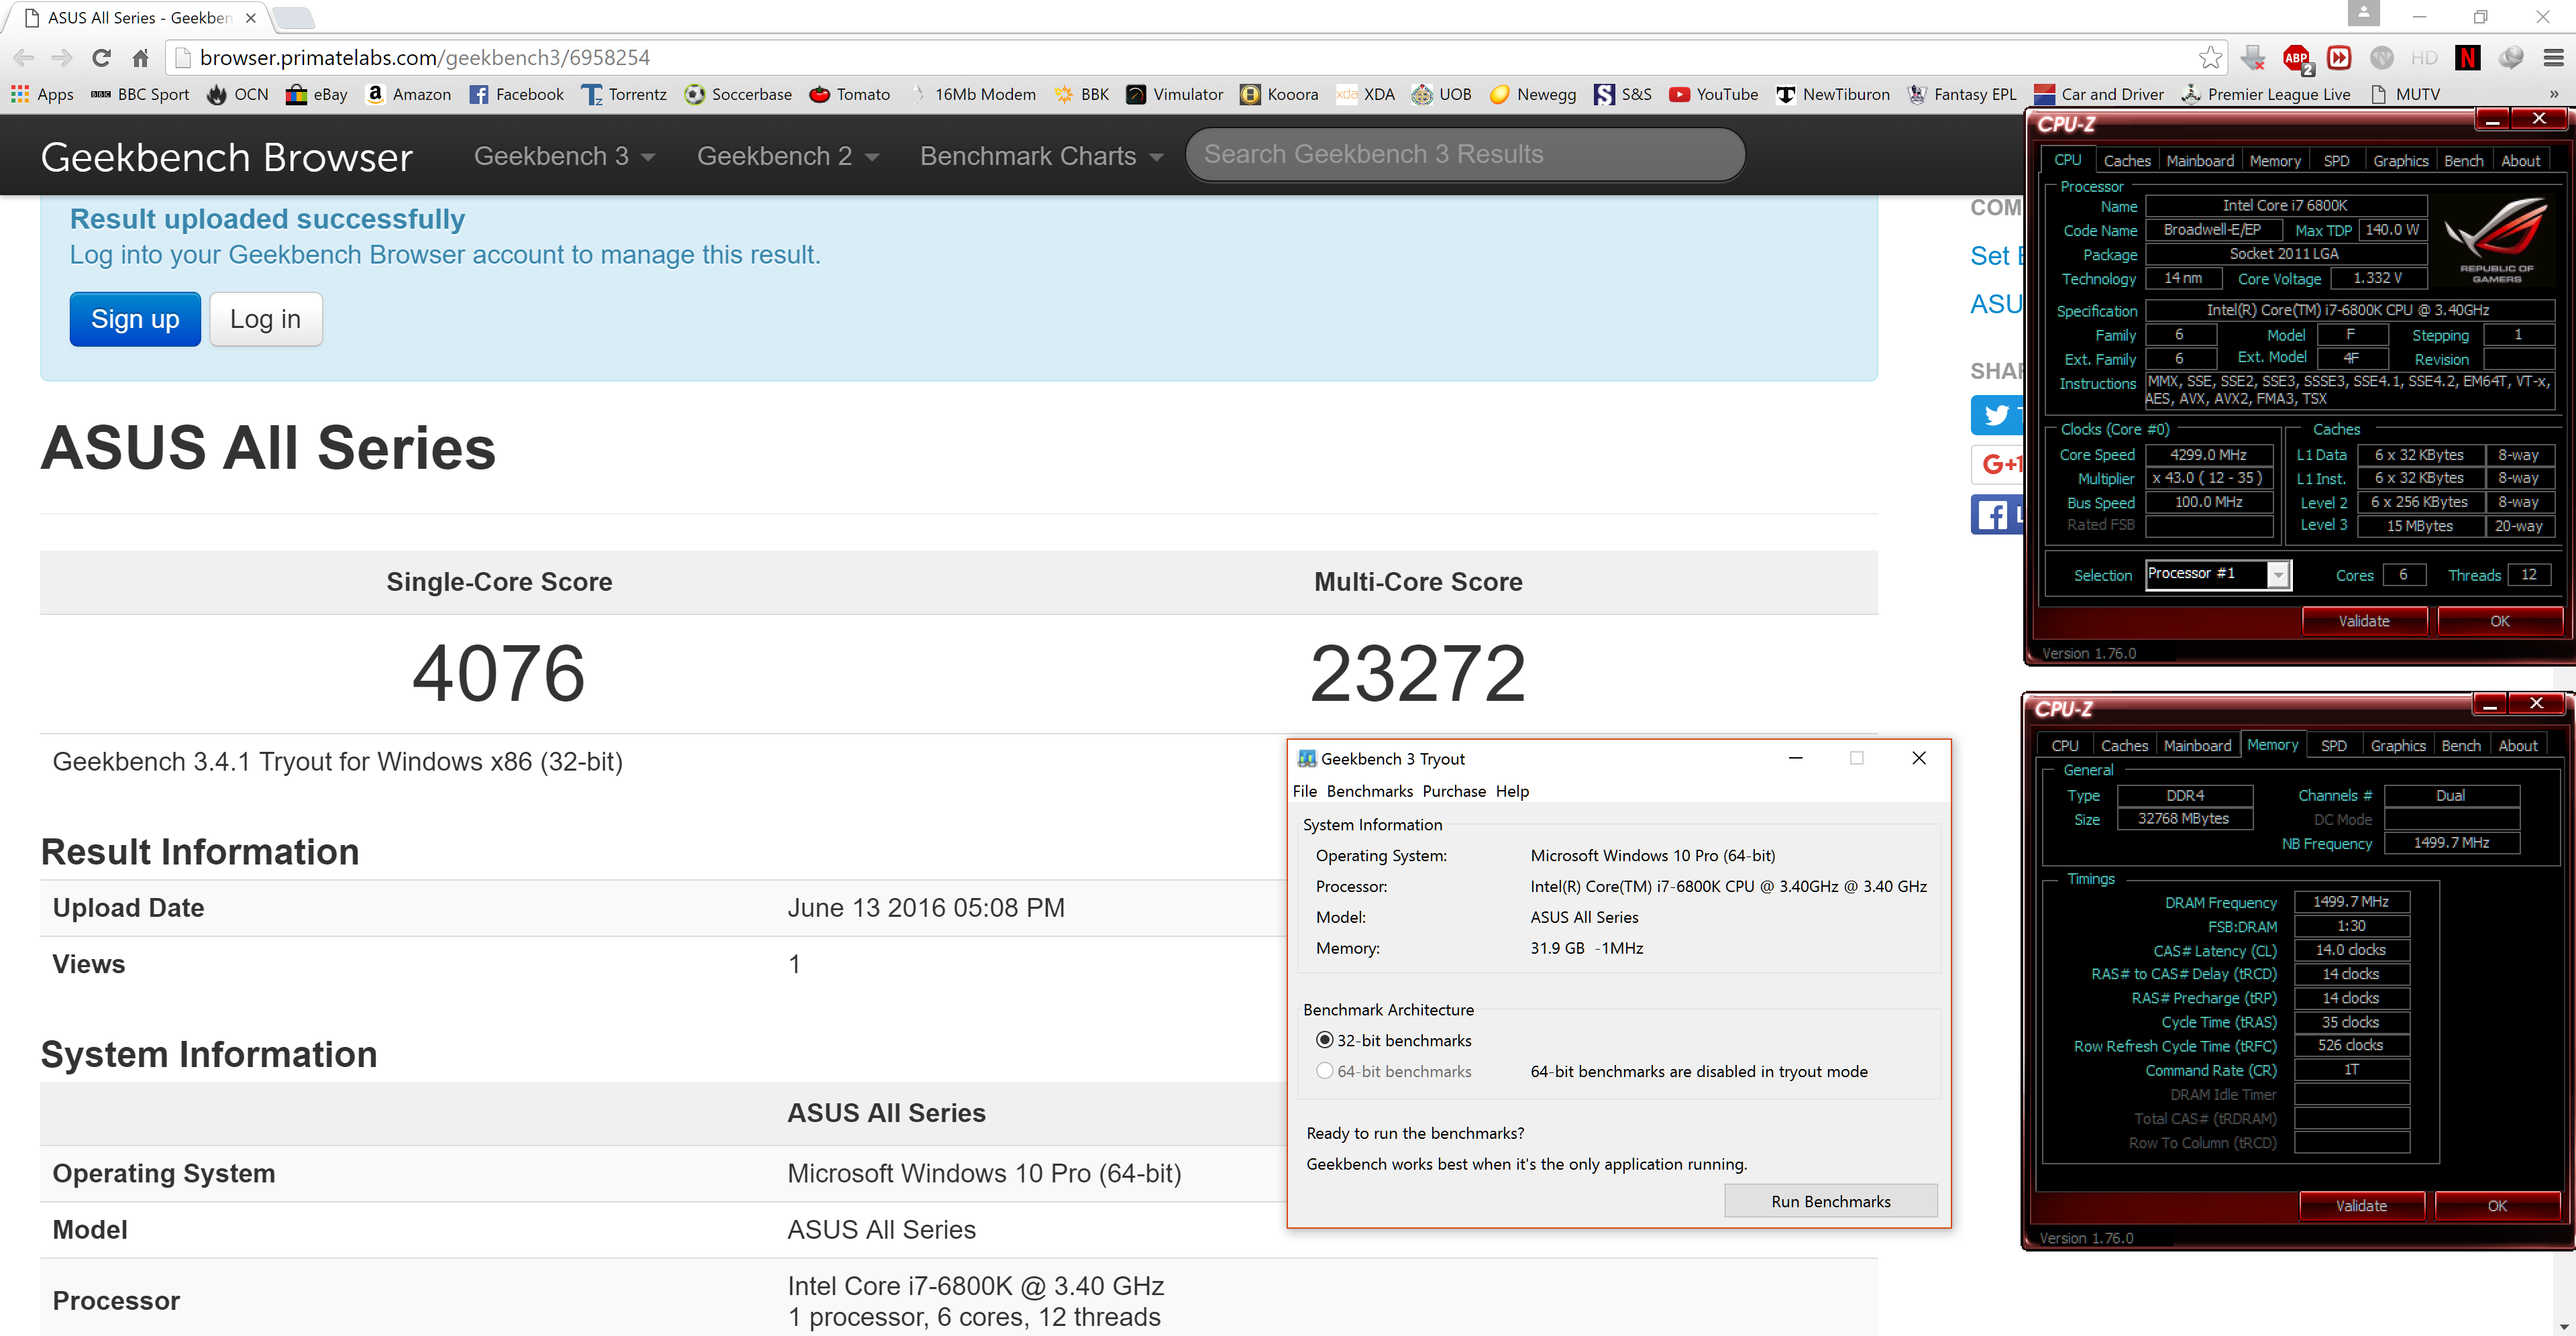Open the Torrentz bookmark

point(623,94)
